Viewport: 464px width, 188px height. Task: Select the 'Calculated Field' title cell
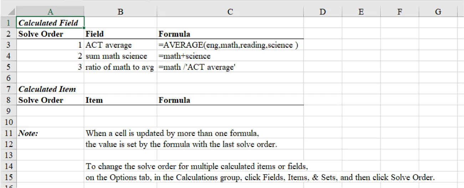pyautogui.click(x=50, y=23)
